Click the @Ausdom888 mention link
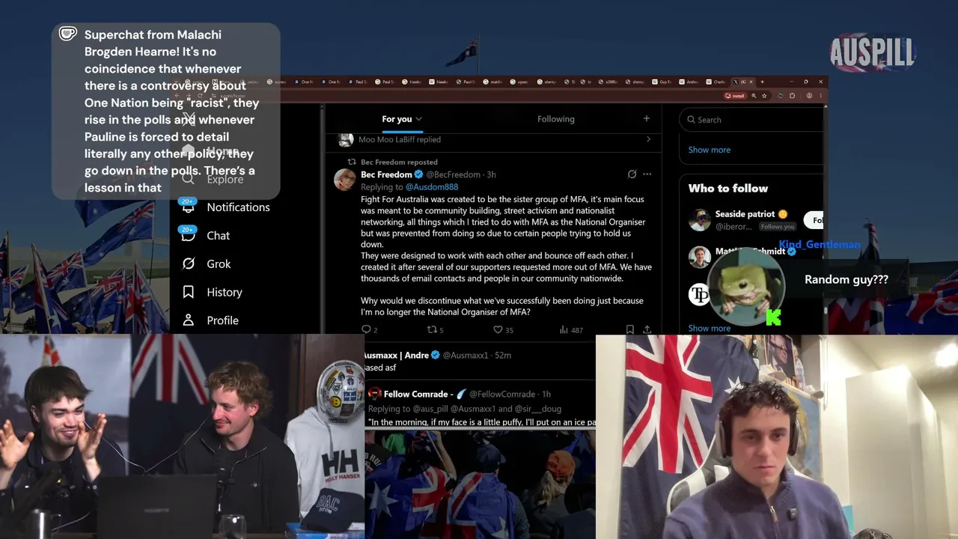The image size is (958, 539). [x=432, y=187]
